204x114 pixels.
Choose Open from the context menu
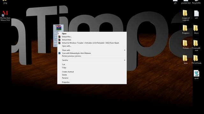point(92,34)
